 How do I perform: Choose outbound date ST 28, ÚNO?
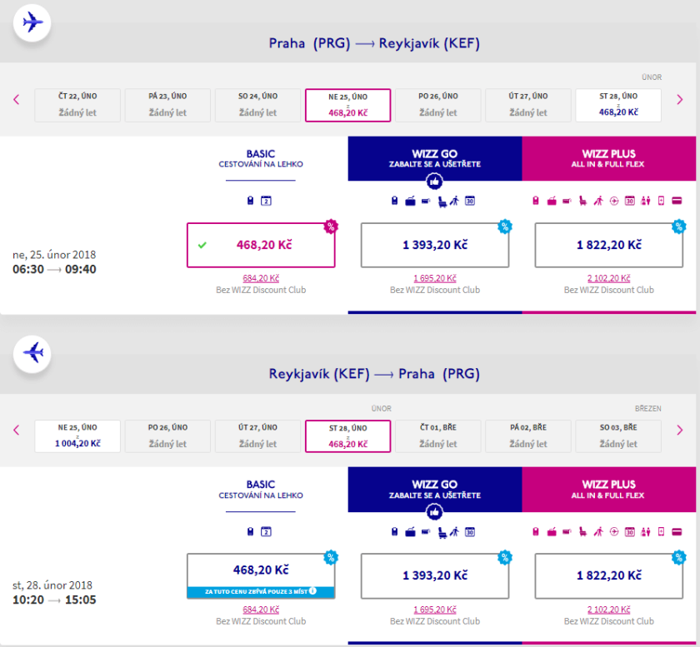(x=618, y=105)
